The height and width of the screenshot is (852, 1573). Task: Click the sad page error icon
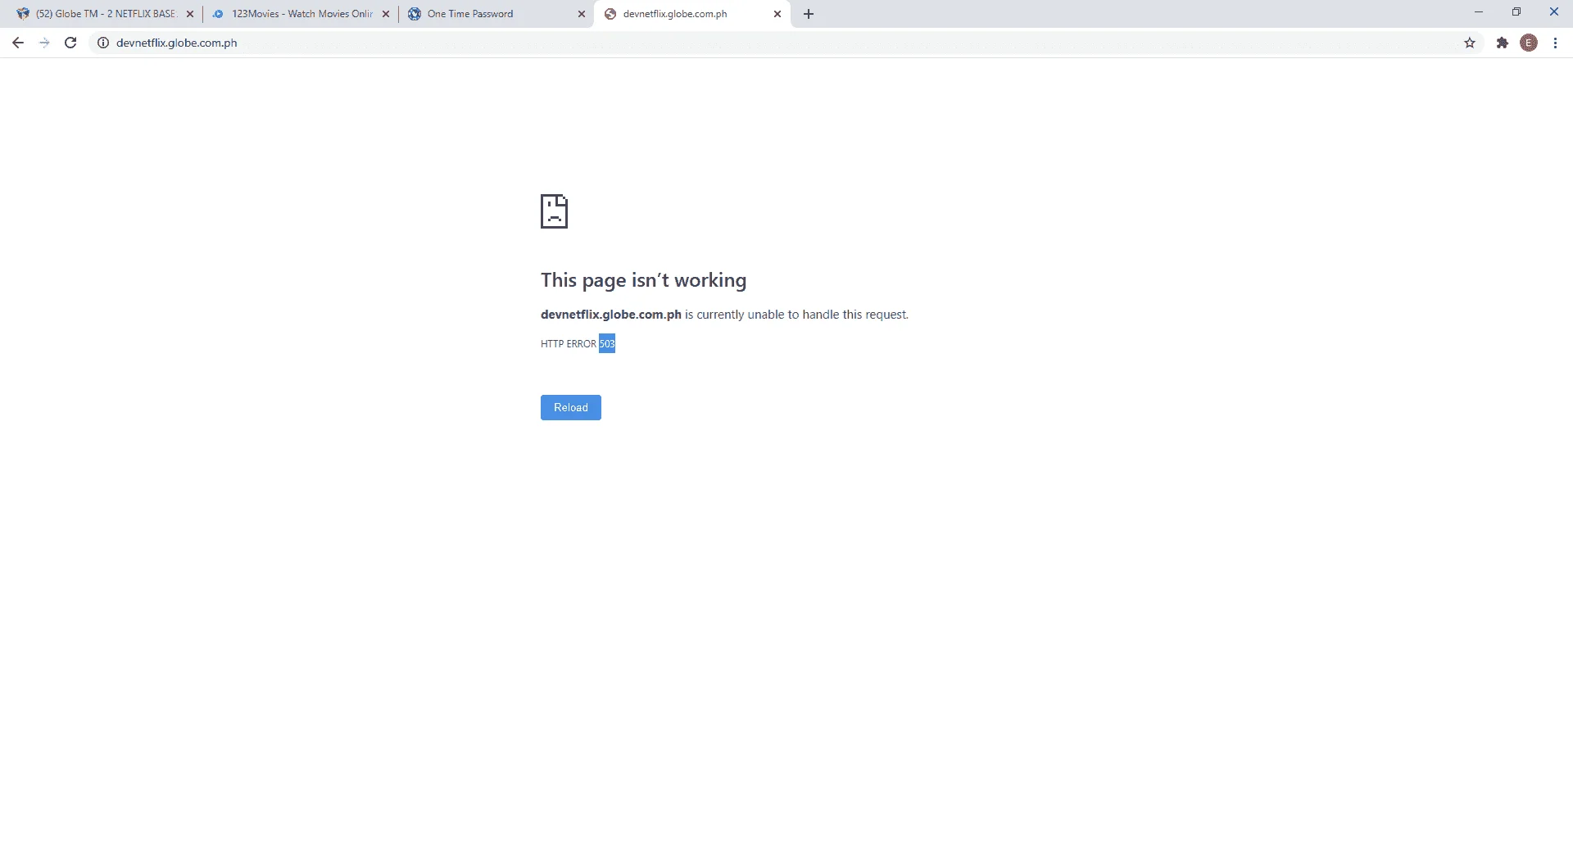pyautogui.click(x=555, y=211)
